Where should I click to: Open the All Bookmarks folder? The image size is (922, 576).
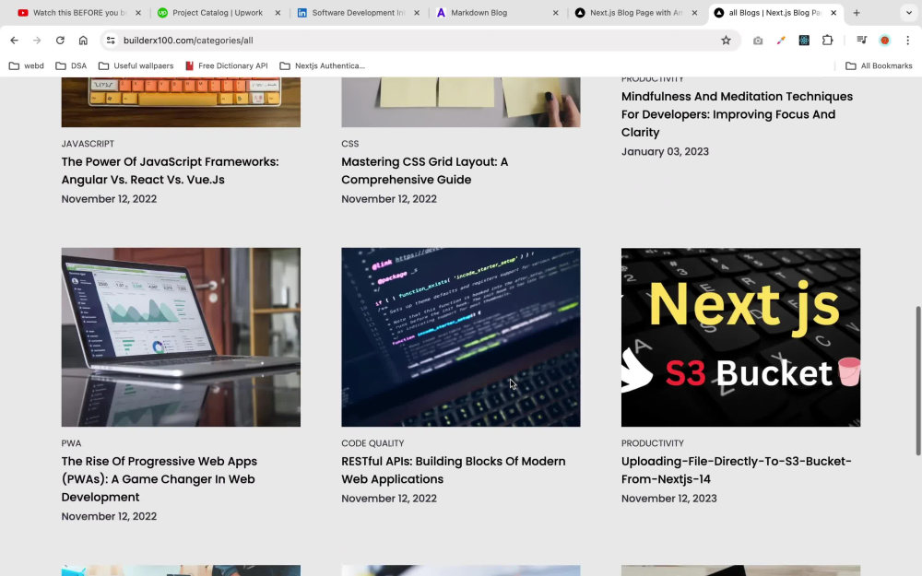[879, 65]
